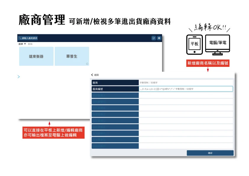The image size is (249, 176).
Task: Go back with the 返回 arrow
Action: (x=92, y=75)
